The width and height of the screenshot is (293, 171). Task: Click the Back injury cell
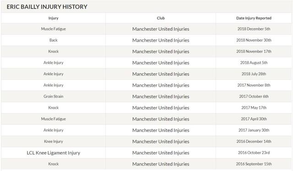[54, 40]
